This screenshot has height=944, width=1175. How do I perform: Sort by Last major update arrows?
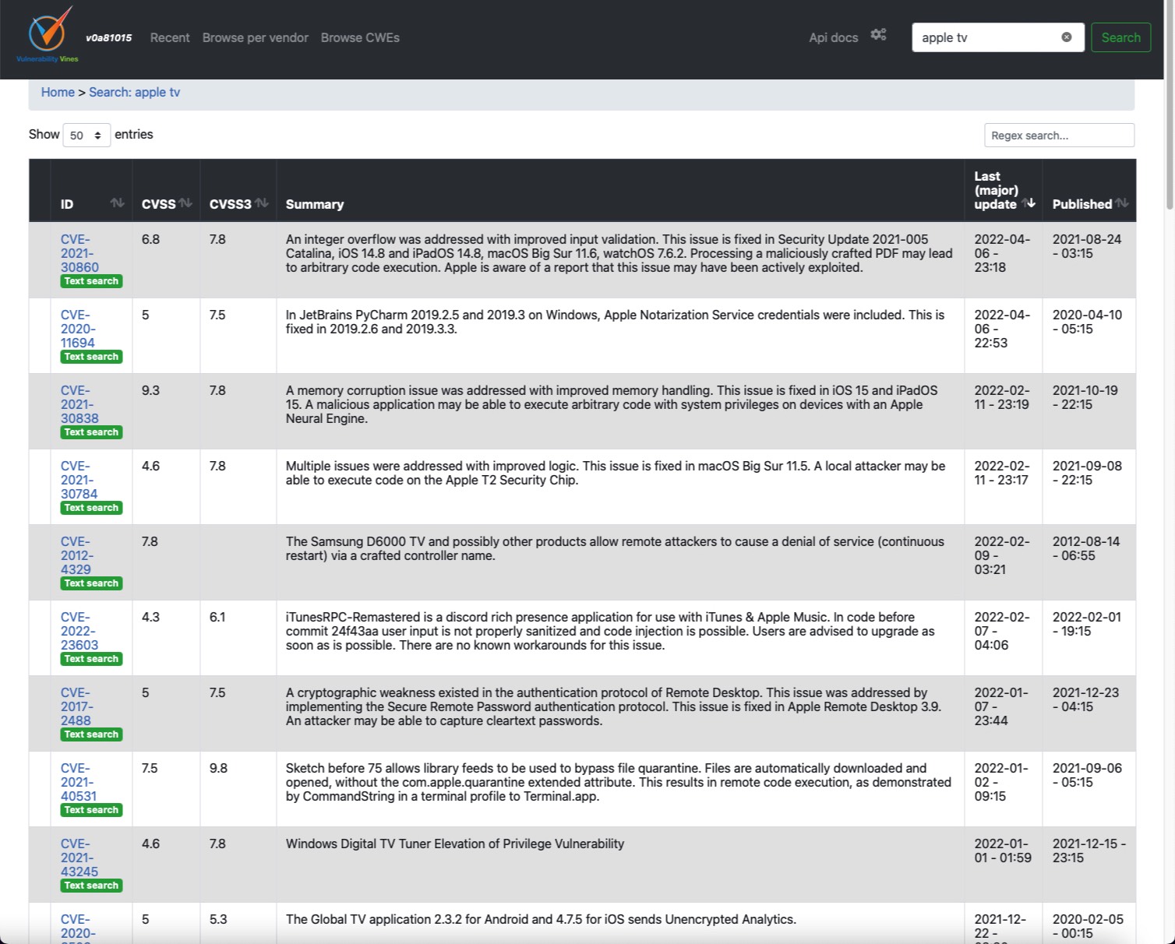(x=1029, y=203)
